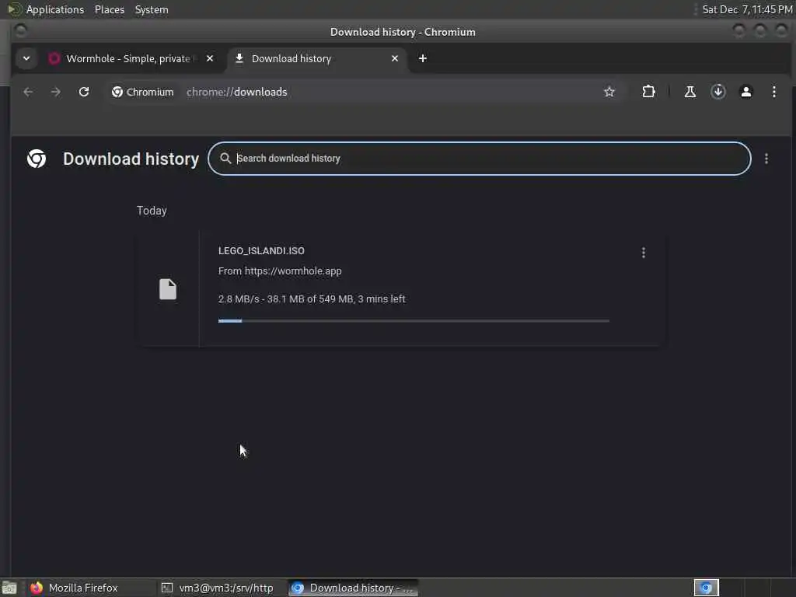Click the download progress bar

414,321
